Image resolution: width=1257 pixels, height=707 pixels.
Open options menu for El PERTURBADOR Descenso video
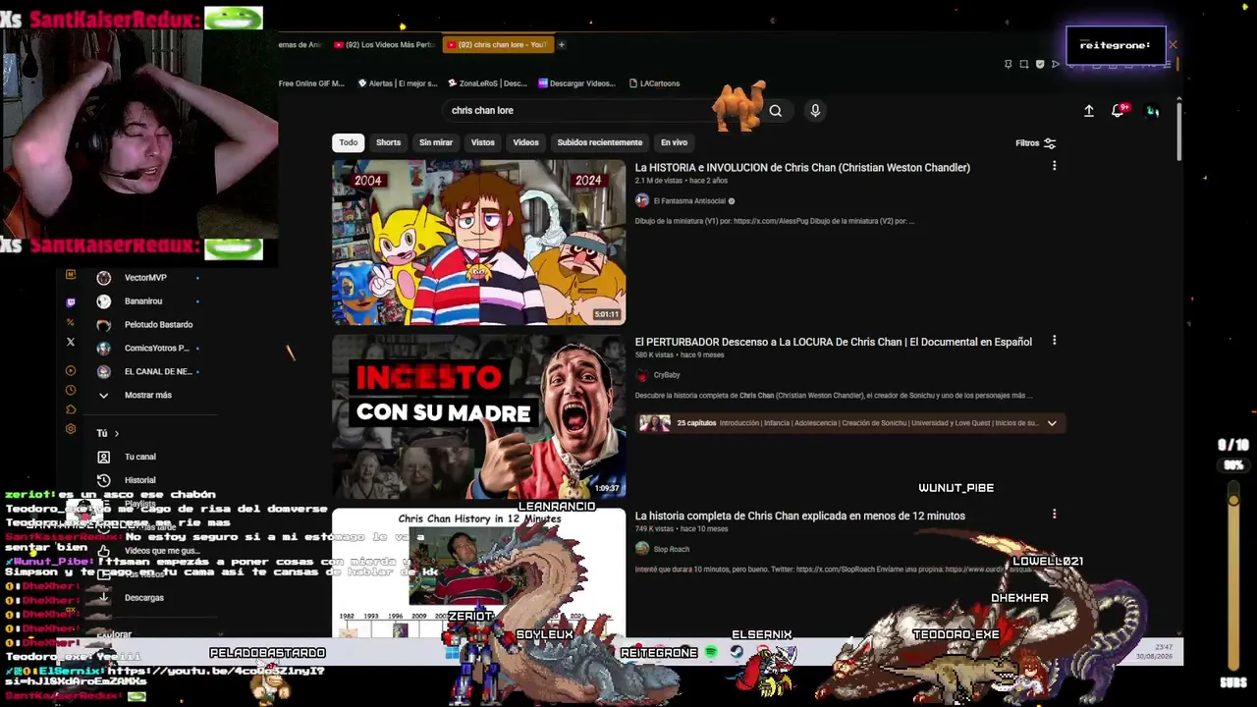pos(1055,341)
